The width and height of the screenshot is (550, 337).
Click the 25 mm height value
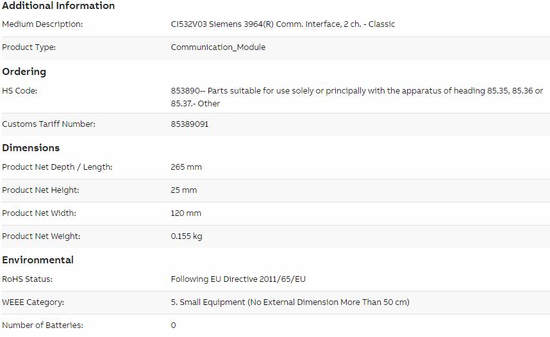[184, 190]
